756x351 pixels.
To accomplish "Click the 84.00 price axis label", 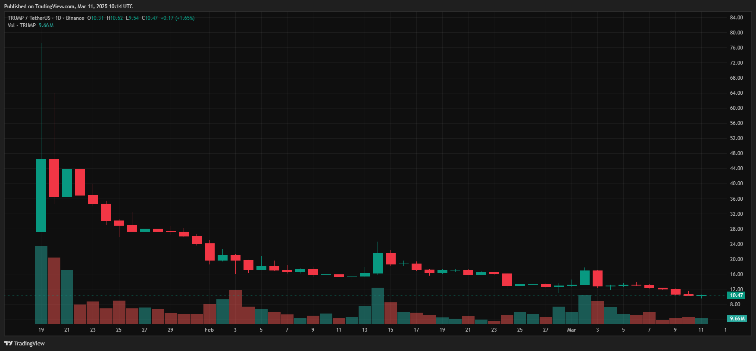I will click(x=736, y=18).
